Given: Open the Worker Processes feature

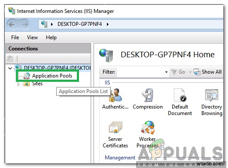Looking at the screenshot, I should (147, 134).
